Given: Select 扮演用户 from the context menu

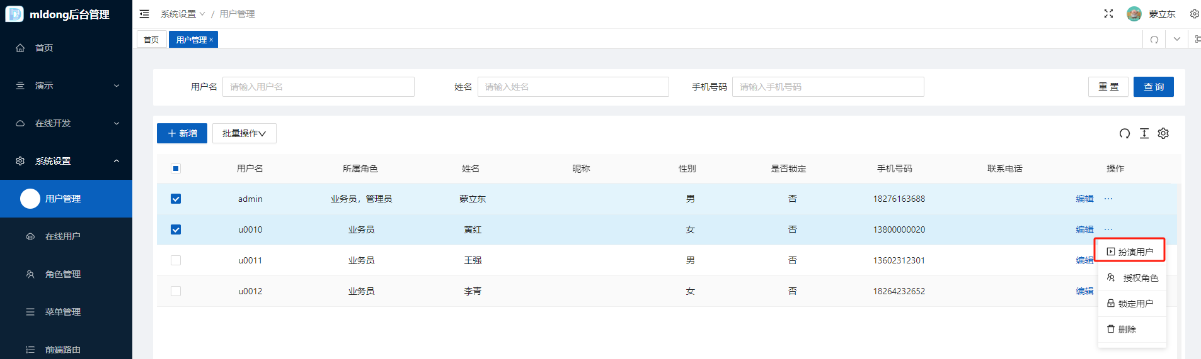Looking at the screenshot, I should point(1131,251).
